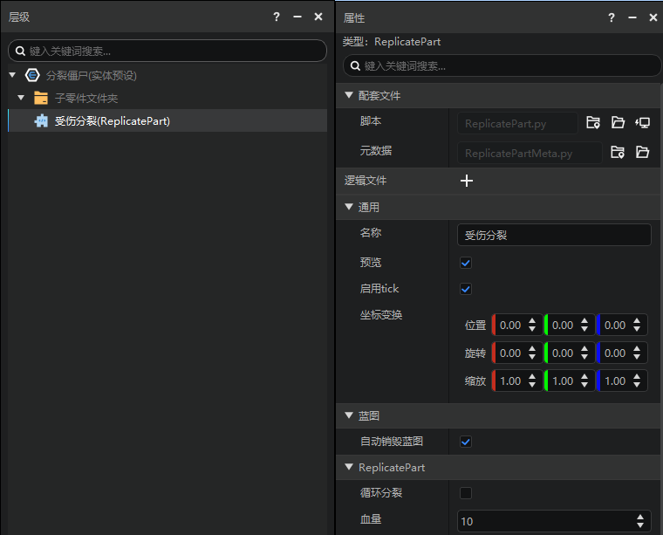
Task: Click rotation Y value field
Action: click(563, 353)
